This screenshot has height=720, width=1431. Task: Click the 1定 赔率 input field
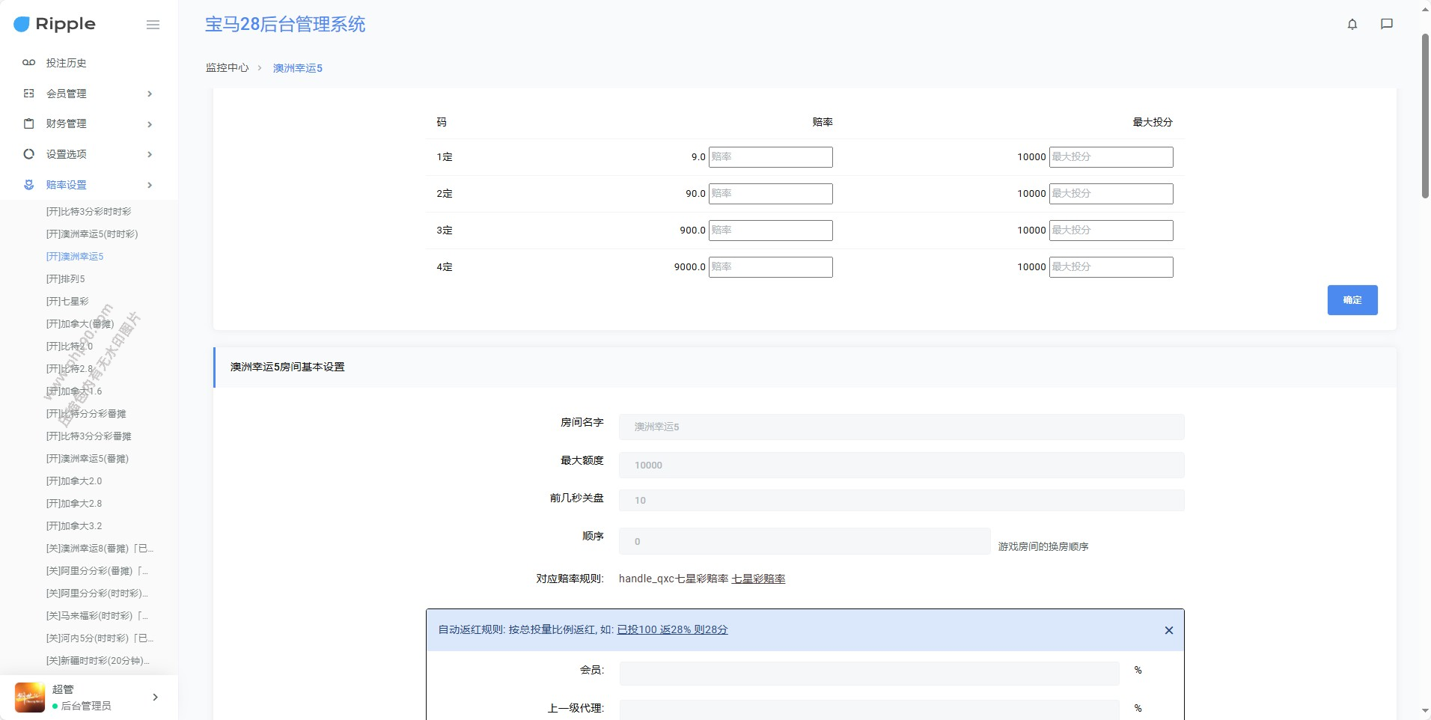(x=770, y=157)
